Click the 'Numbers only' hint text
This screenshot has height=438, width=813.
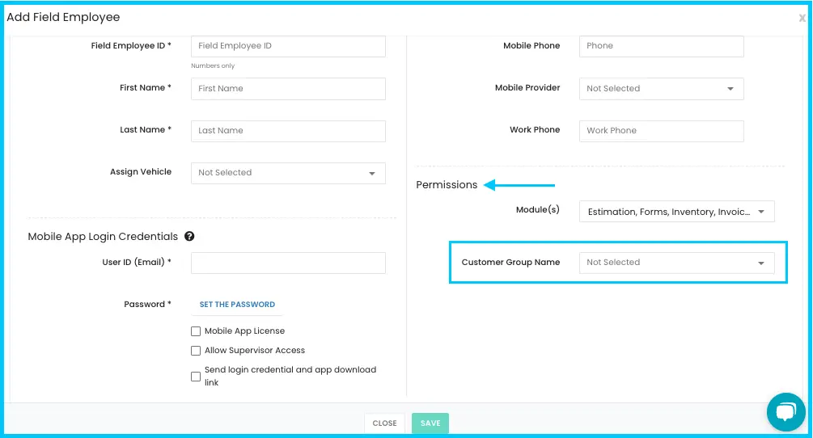tap(213, 65)
